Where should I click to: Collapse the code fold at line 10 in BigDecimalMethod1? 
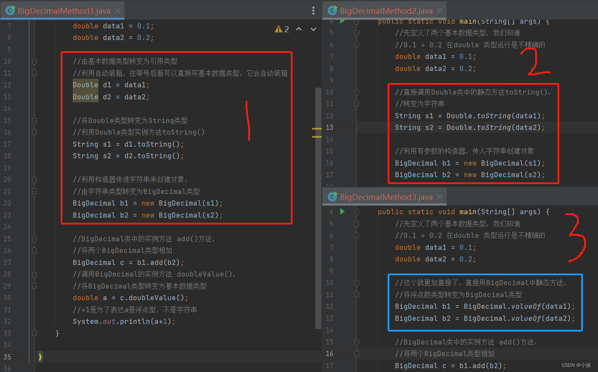[x=35, y=61]
